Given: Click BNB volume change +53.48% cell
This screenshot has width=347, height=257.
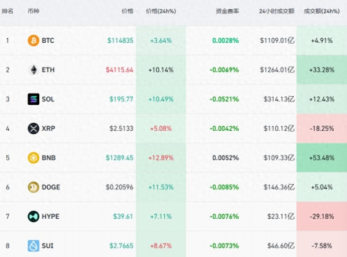Looking at the screenshot, I should [x=322, y=157].
